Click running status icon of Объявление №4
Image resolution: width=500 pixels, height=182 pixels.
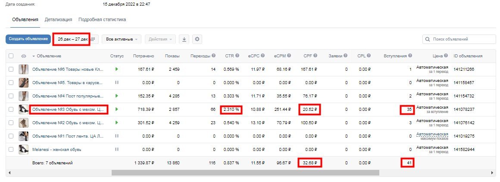117,96
